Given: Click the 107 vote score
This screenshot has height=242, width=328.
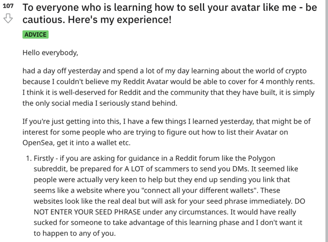Looking at the screenshot, I should pos(8,6).
